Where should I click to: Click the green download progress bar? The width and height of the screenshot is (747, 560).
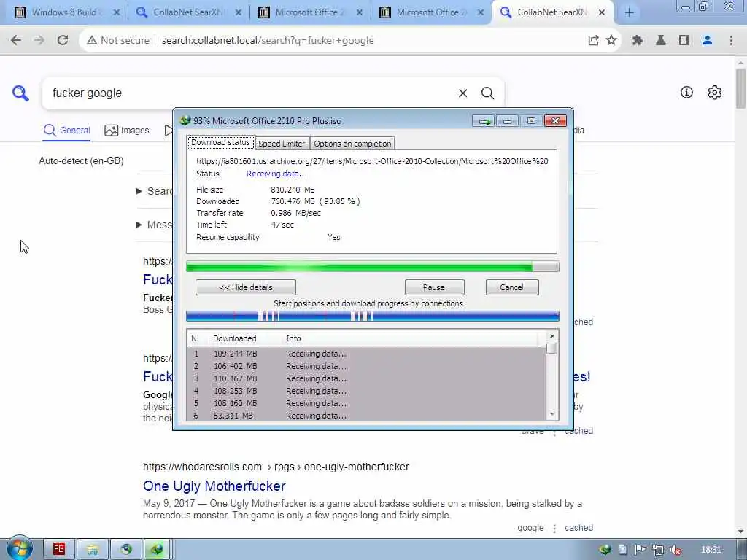[x=373, y=267]
